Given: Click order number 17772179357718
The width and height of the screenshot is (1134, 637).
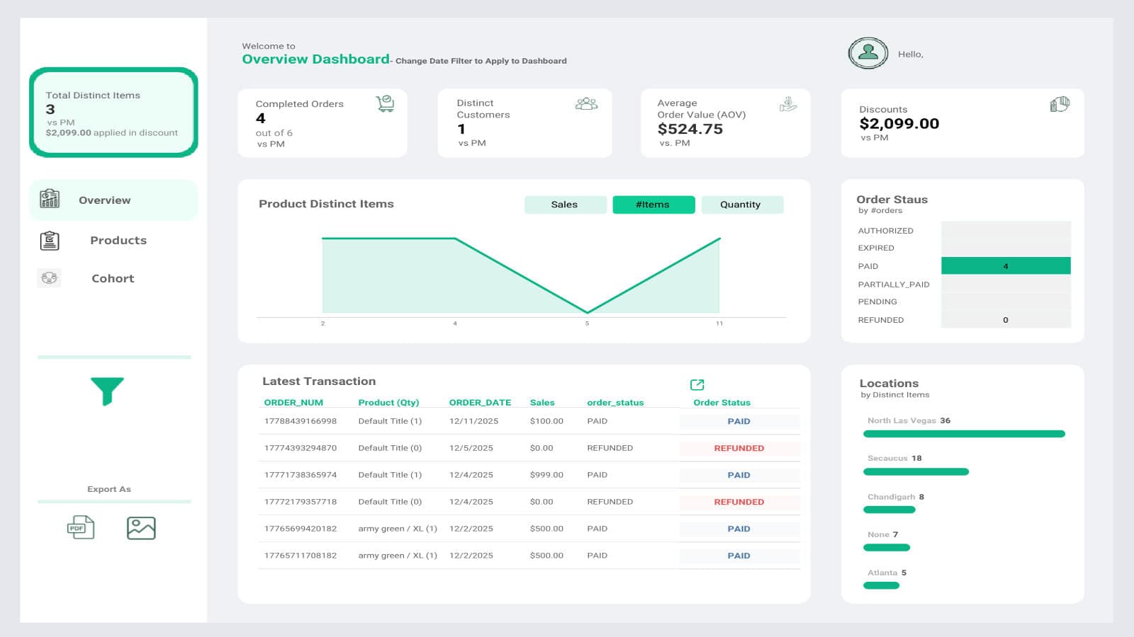Looking at the screenshot, I should [x=301, y=502].
